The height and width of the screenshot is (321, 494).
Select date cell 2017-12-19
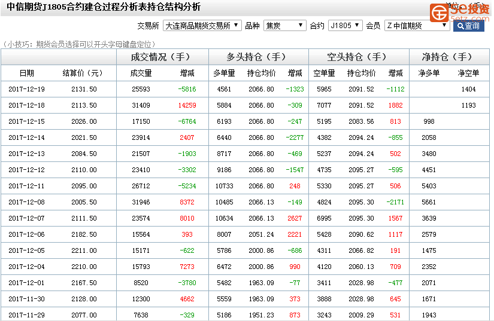(26, 89)
